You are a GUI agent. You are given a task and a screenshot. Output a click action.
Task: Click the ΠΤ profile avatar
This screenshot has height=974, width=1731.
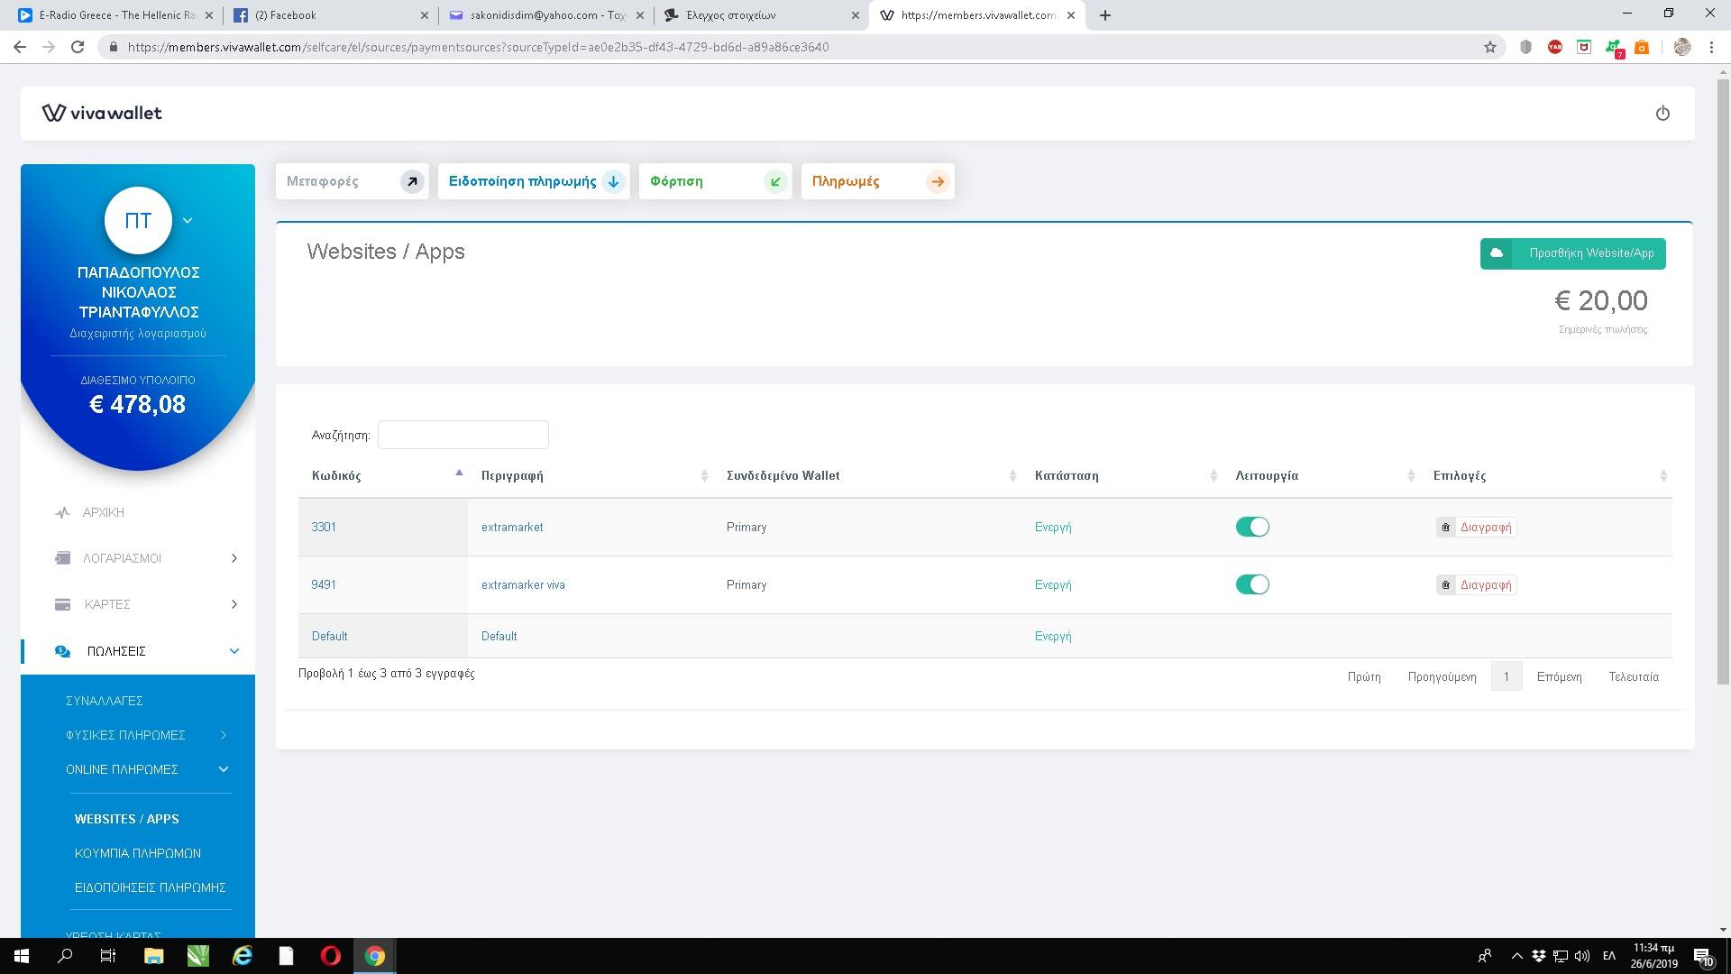[138, 221]
